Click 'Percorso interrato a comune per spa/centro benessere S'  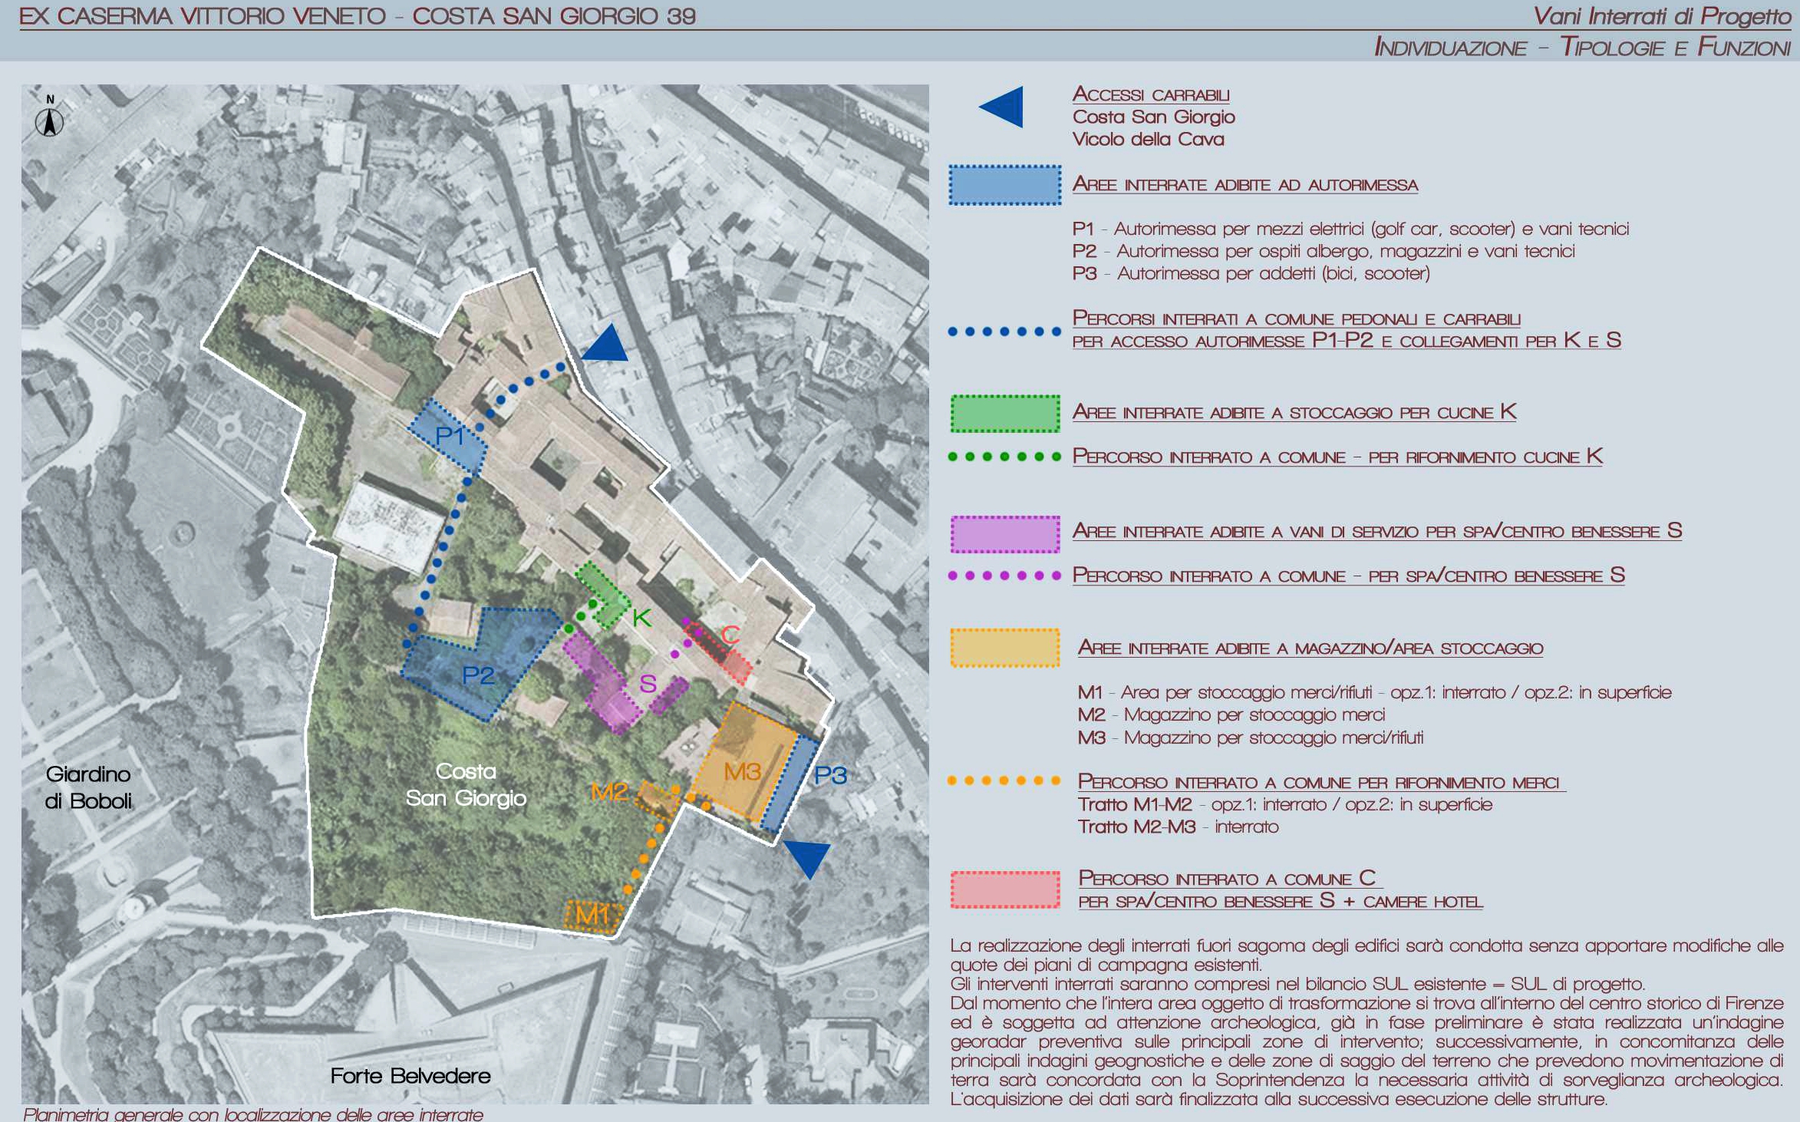tap(1349, 576)
